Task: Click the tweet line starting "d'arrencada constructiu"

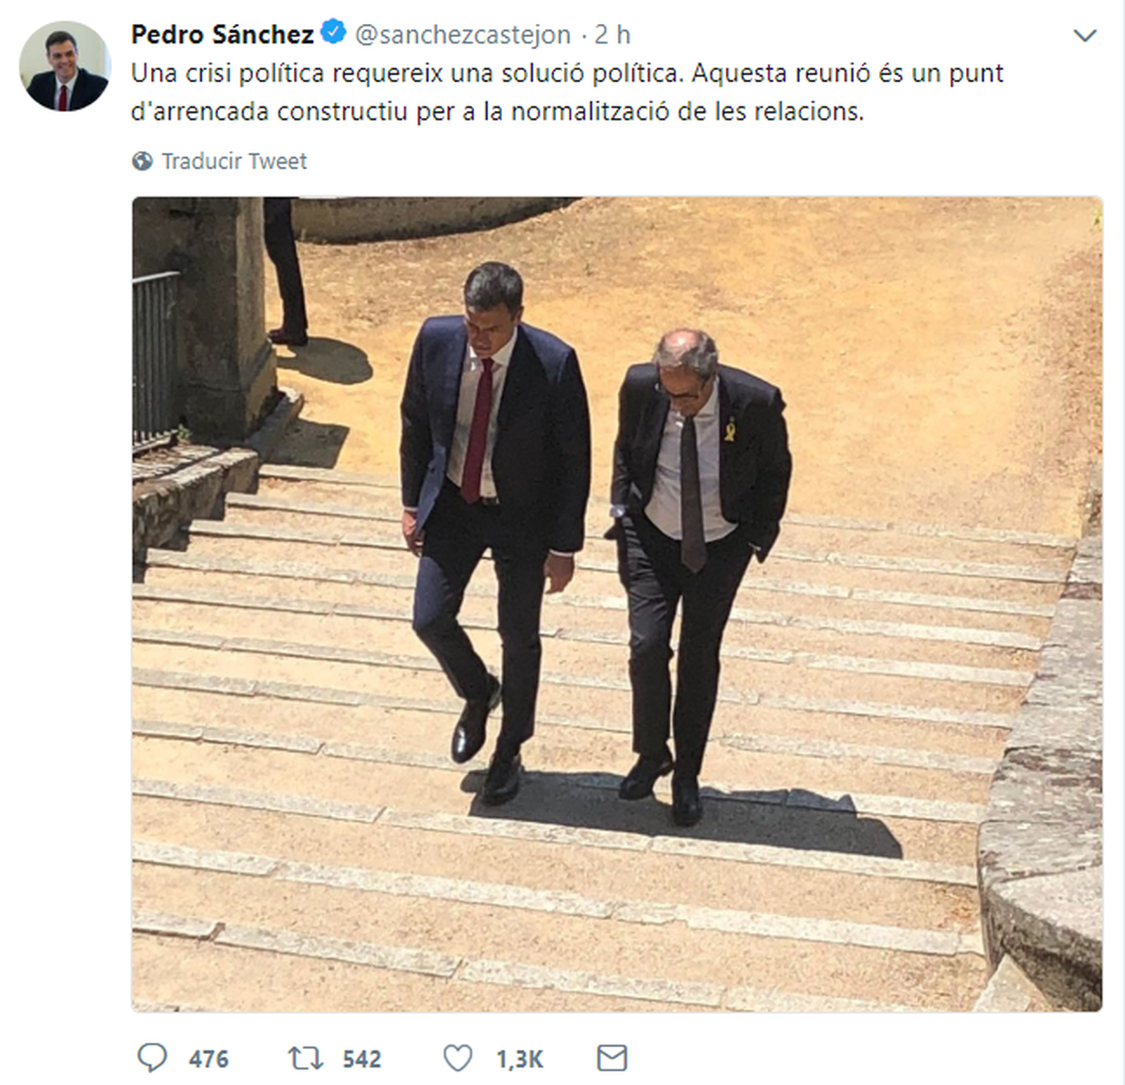Action: click(497, 112)
